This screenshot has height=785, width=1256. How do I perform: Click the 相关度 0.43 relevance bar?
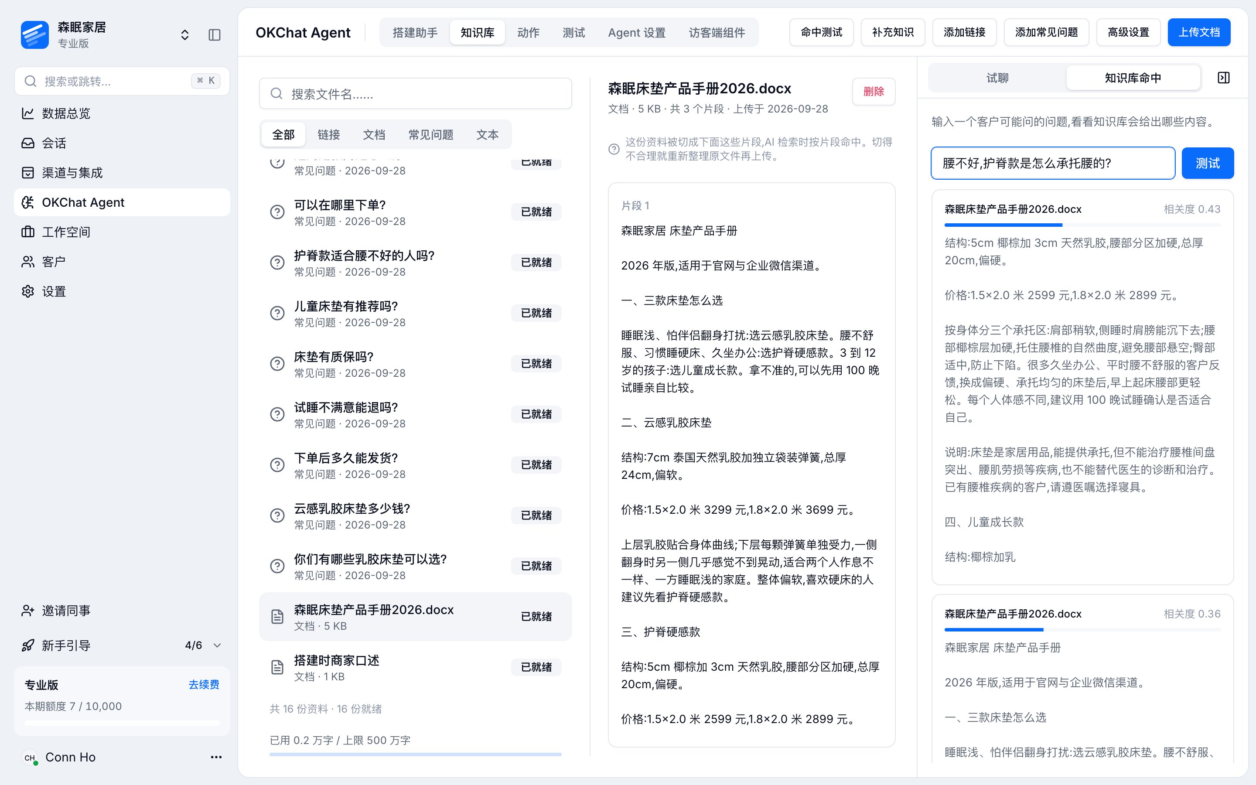[1082, 225]
